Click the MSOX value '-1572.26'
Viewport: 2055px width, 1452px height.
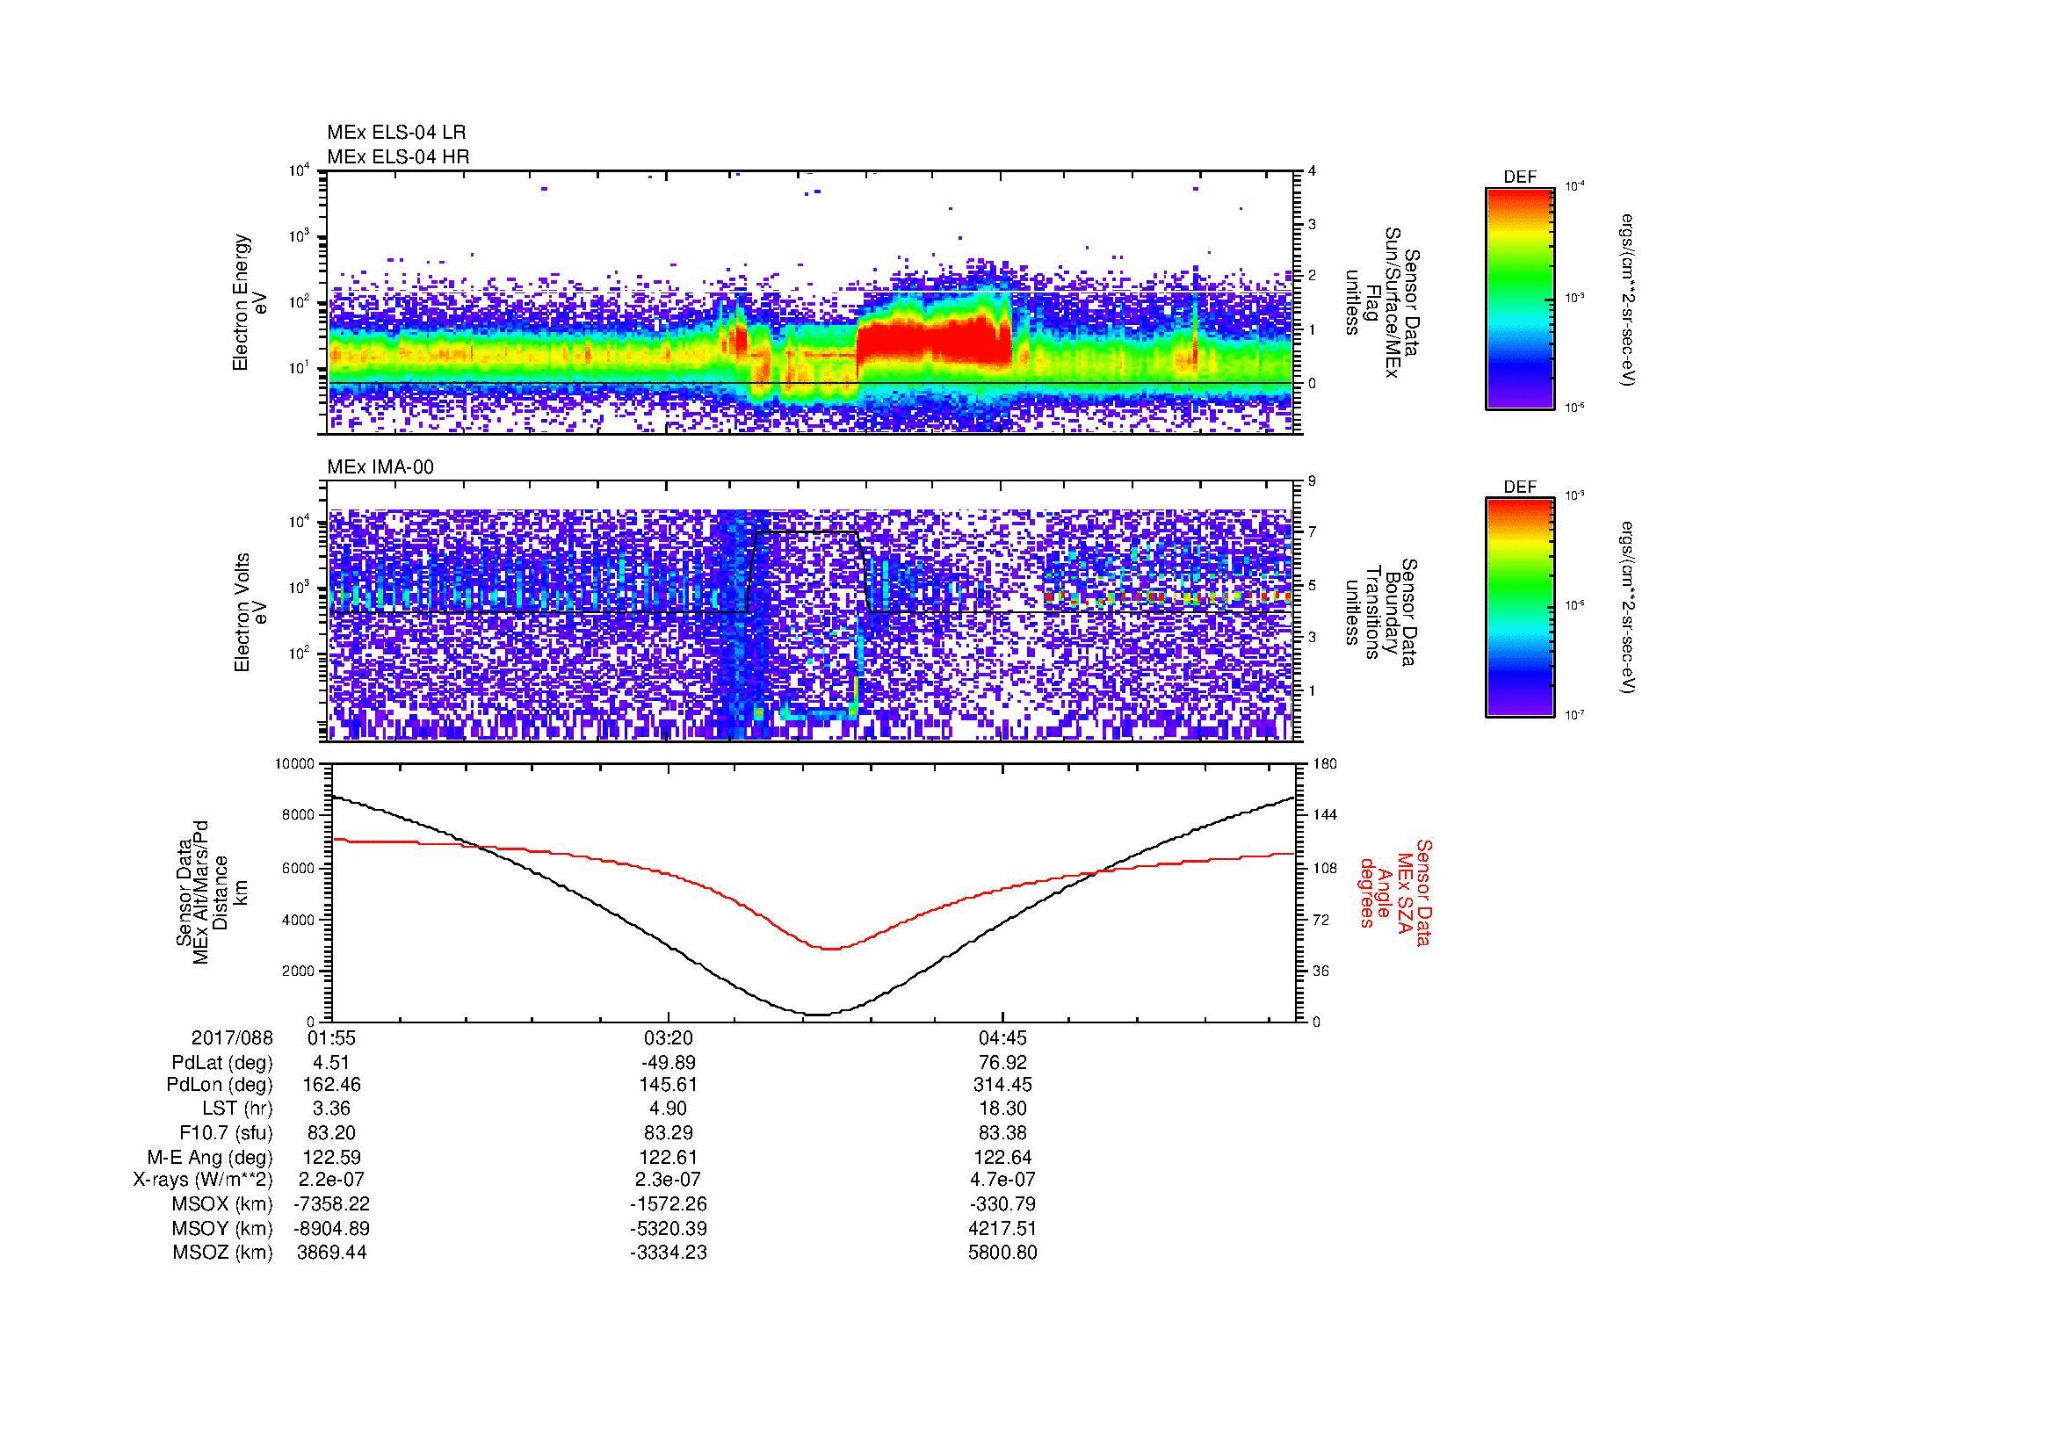click(x=668, y=1204)
